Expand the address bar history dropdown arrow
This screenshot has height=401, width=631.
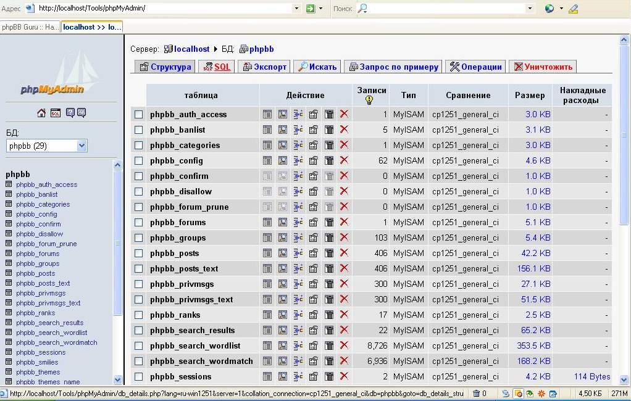coord(296,8)
